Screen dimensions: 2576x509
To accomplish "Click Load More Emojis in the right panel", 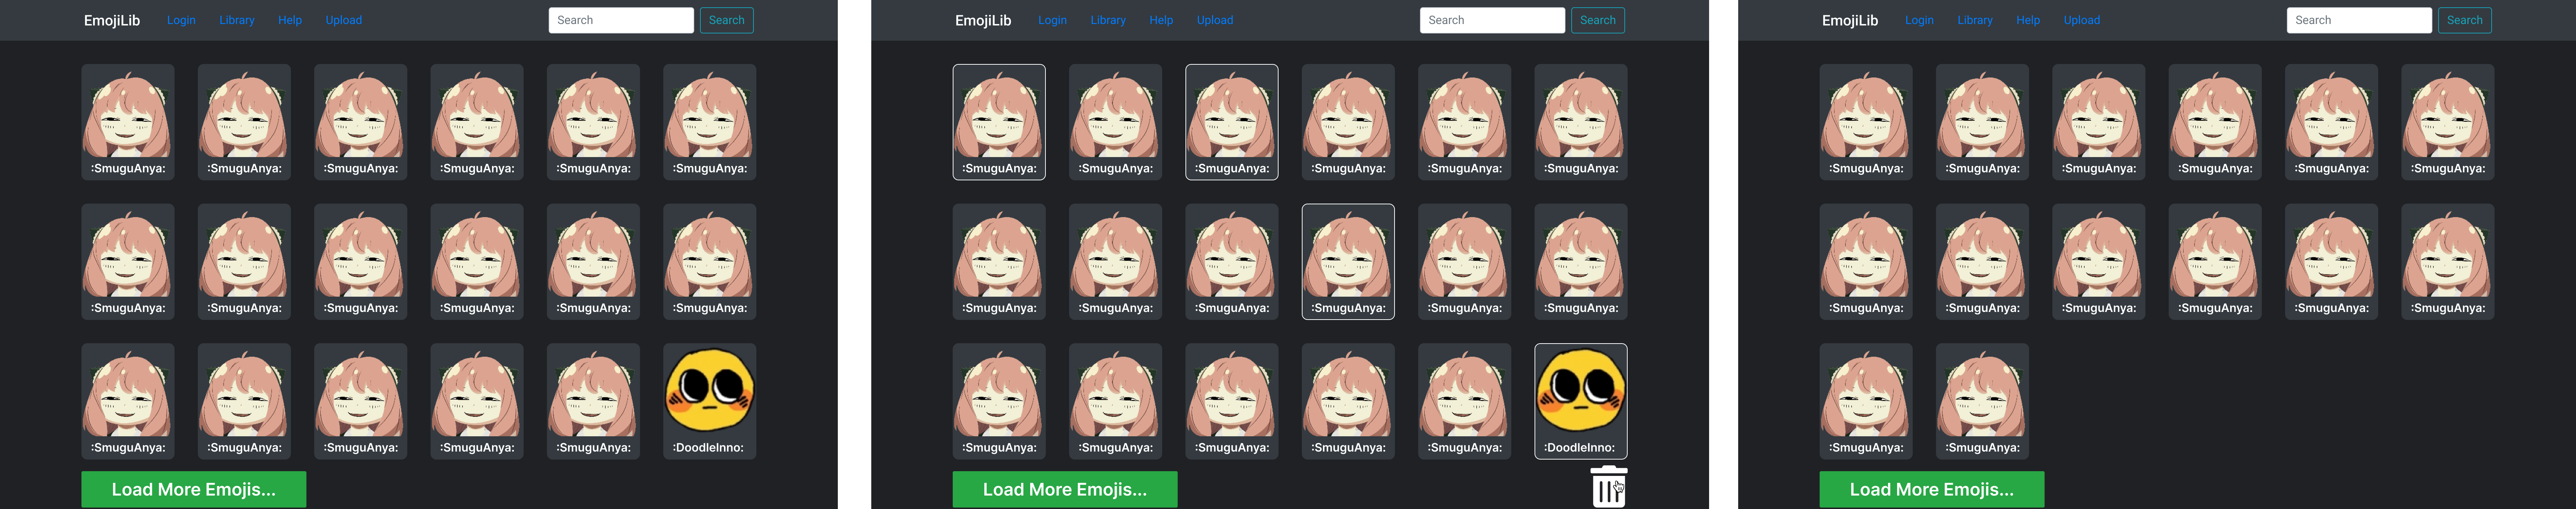I will (1931, 489).
